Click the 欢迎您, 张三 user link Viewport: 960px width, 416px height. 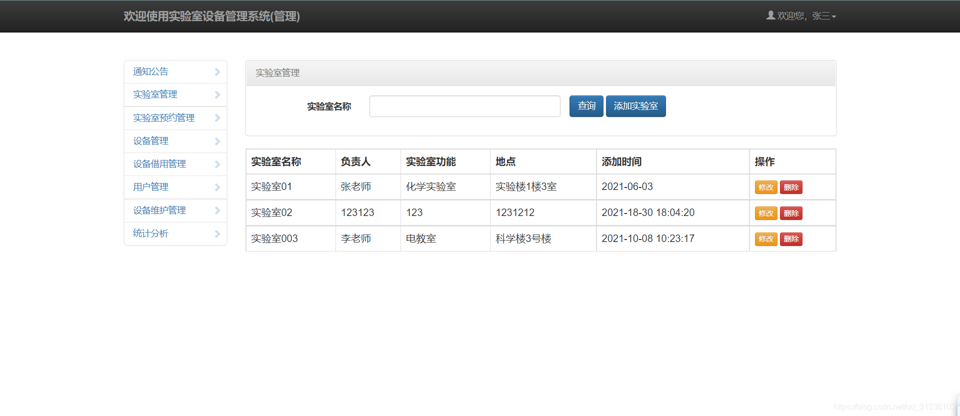point(801,16)
